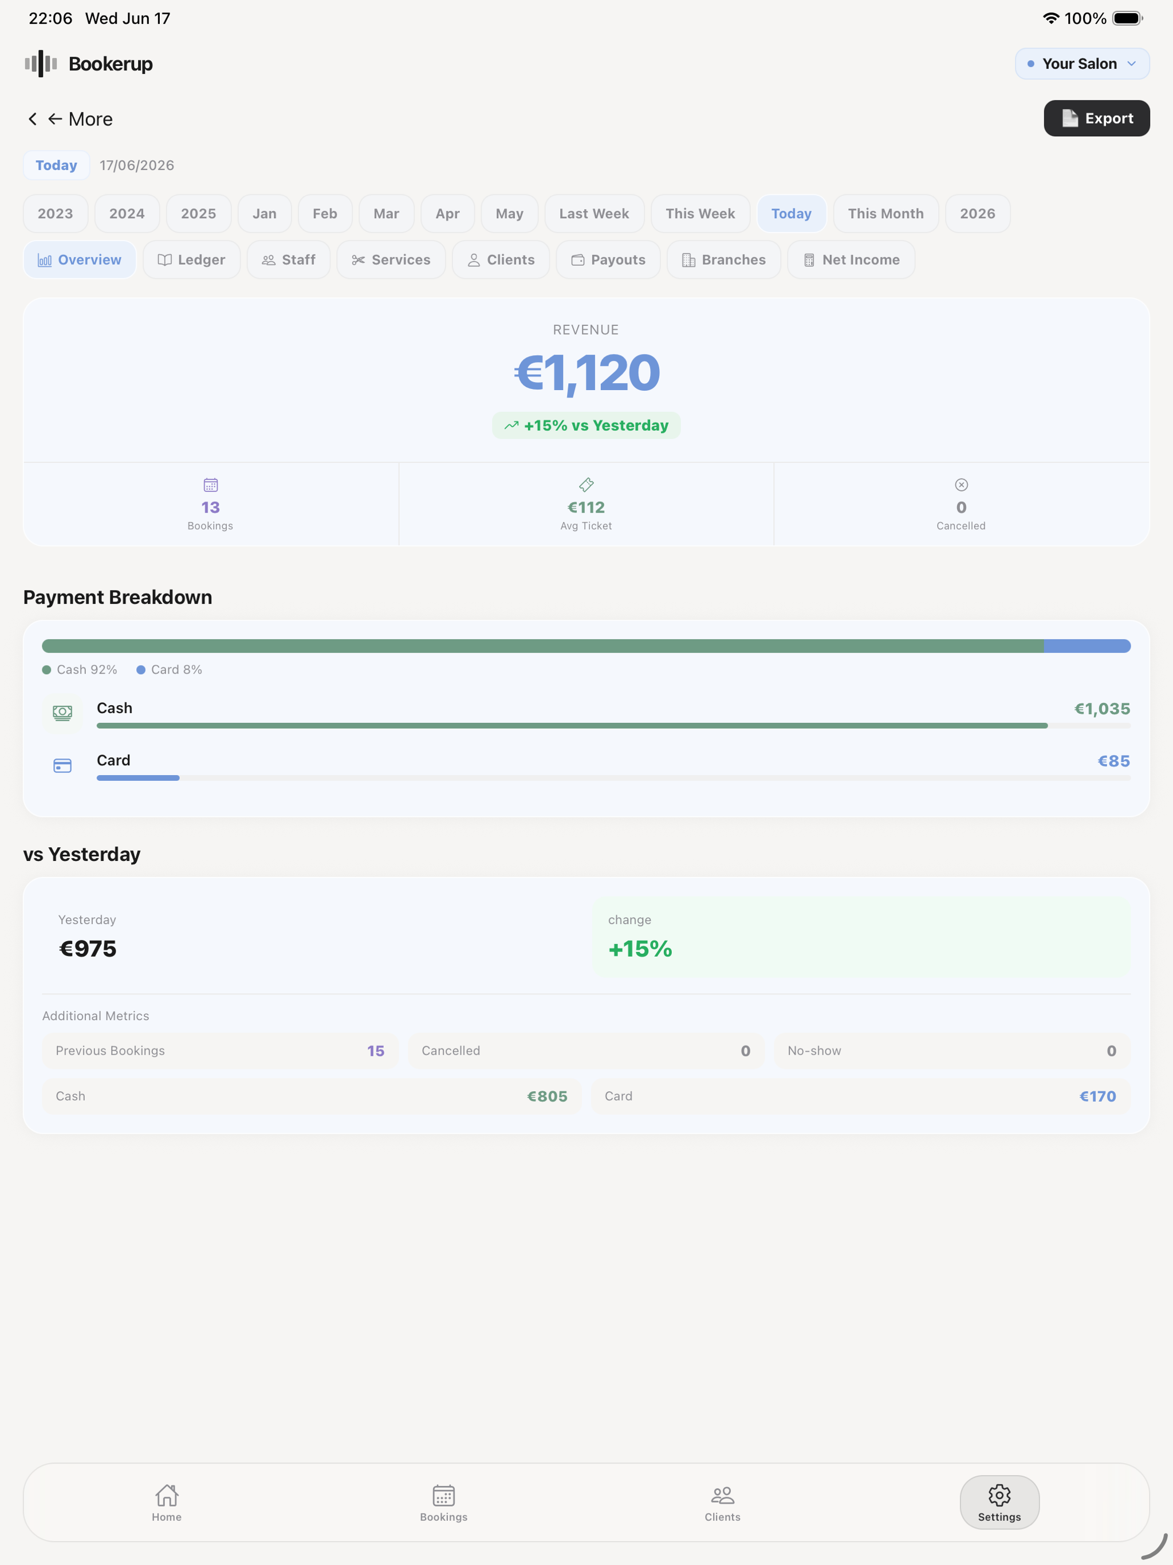Expand the Your Salon dropdown
The width and height of the screenshot is (1173, 1565).
1083,64
